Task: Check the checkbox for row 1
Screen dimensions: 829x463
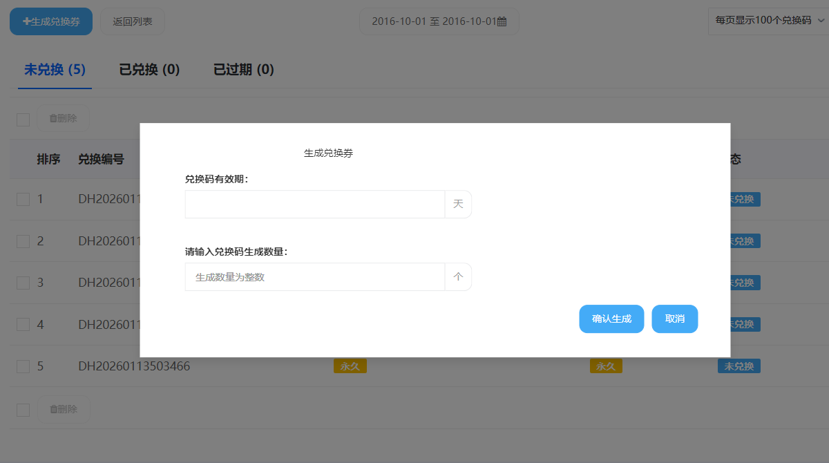Action: point(23,200)
